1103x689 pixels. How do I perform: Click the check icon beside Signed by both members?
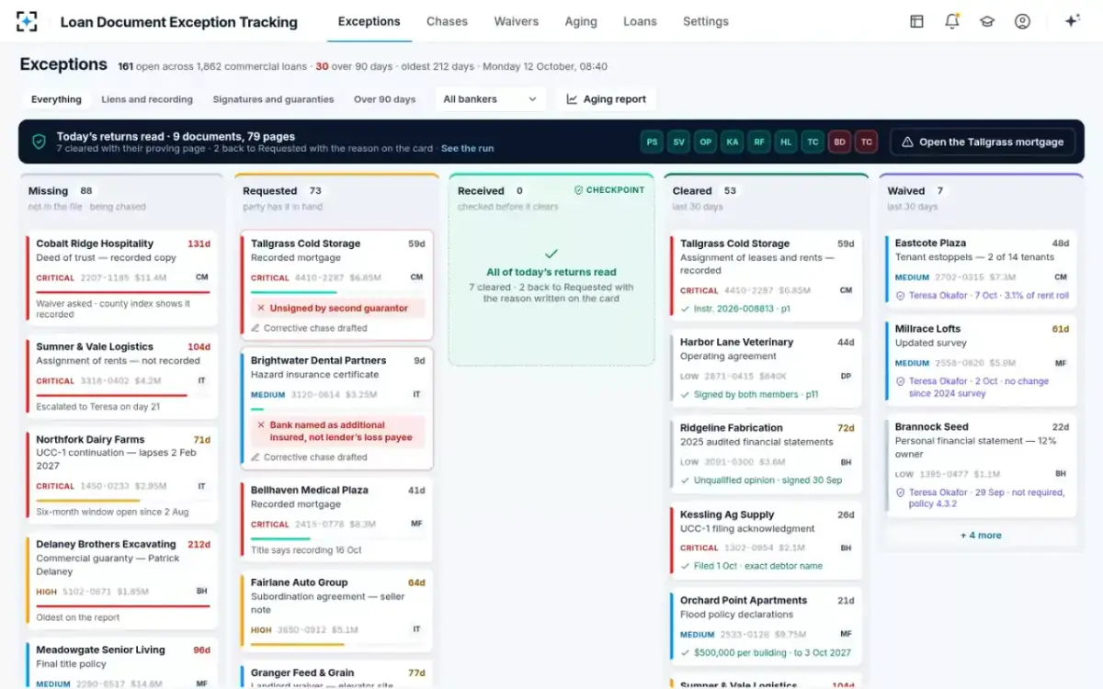pyautogui.click(x=685, y=395)
